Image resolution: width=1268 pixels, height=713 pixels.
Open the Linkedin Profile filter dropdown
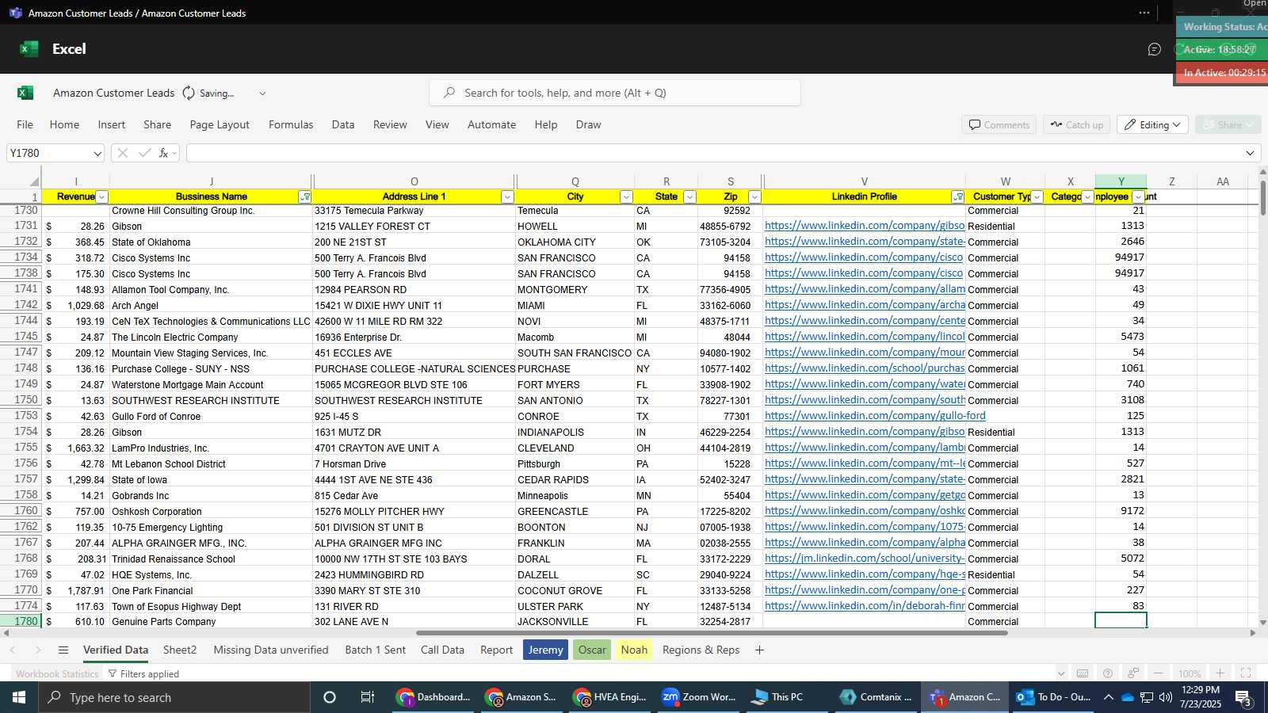[958, 196]
